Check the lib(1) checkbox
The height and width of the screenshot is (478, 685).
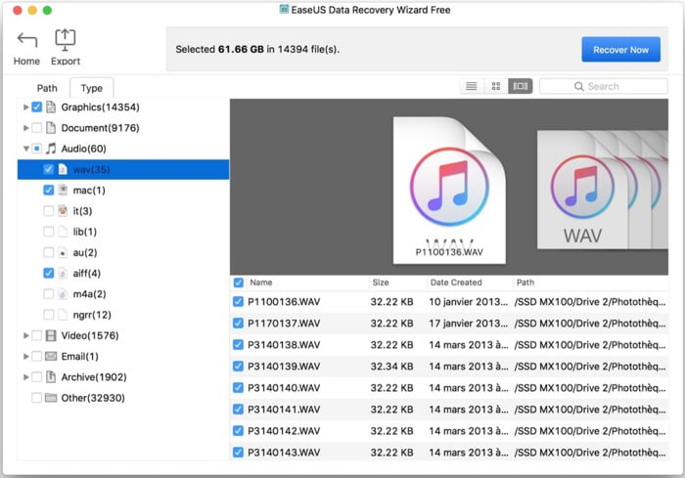tap(49, 232)
